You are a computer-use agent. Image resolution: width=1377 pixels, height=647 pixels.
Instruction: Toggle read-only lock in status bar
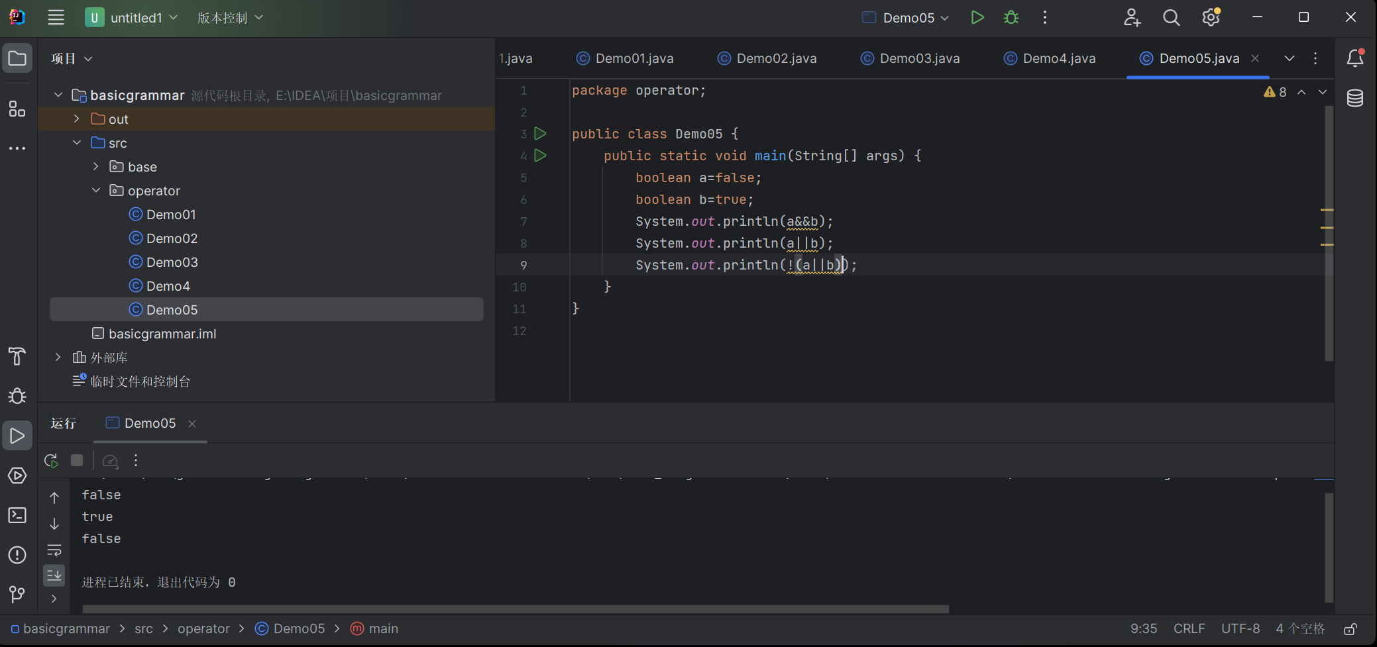pos(1350,628)
